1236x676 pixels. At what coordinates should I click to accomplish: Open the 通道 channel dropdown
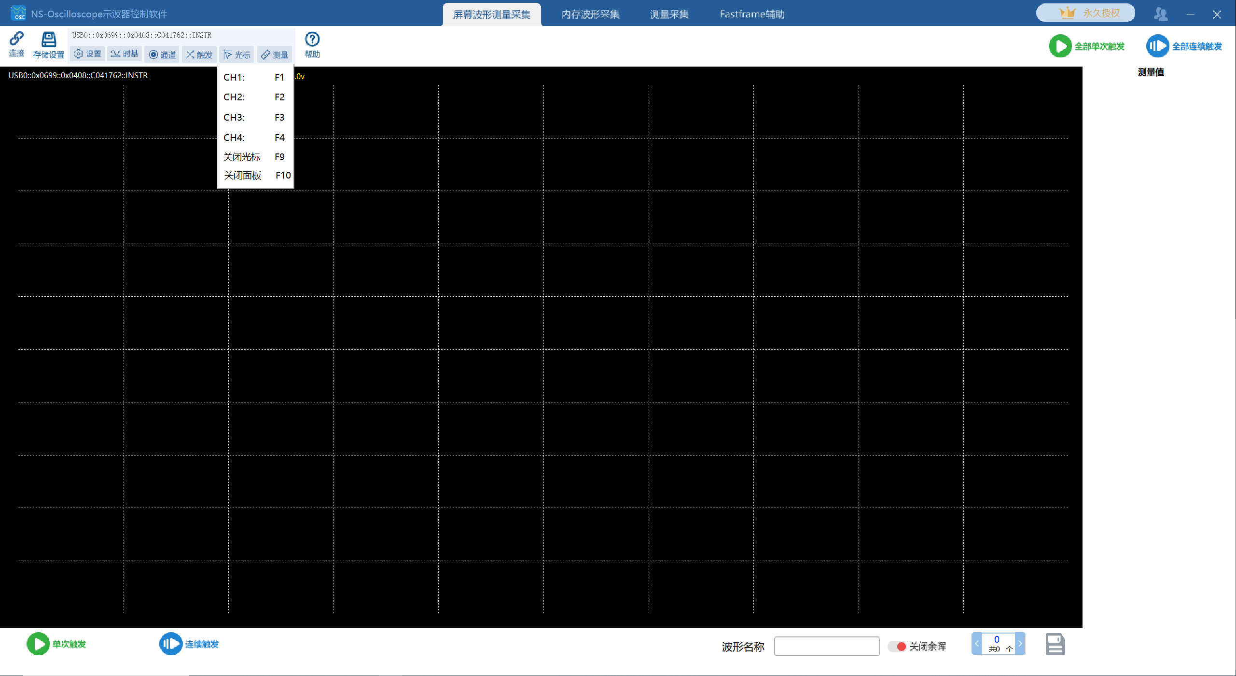point(162,55)
